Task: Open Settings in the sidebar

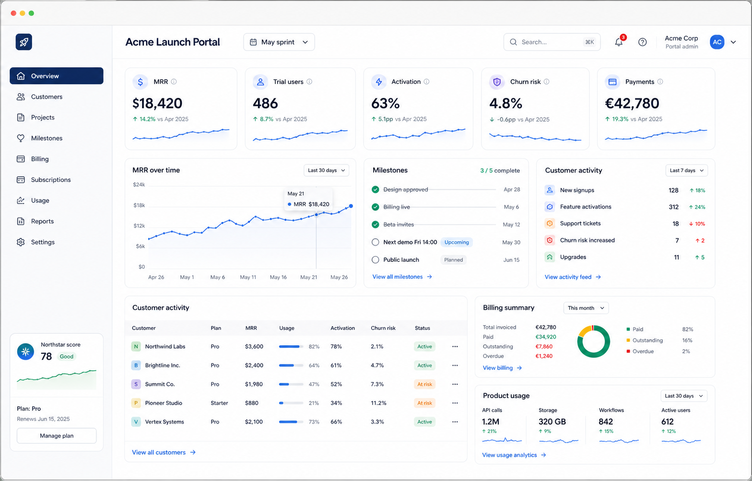Action: 57,242
